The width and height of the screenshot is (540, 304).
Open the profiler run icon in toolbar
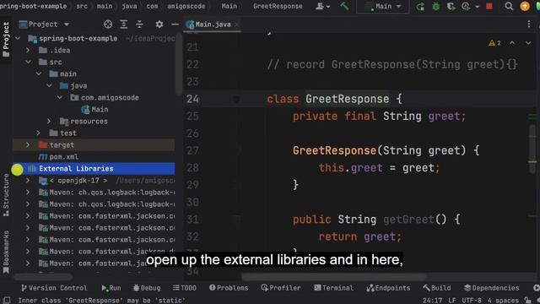pyautogui.click(x=466, y=7)
